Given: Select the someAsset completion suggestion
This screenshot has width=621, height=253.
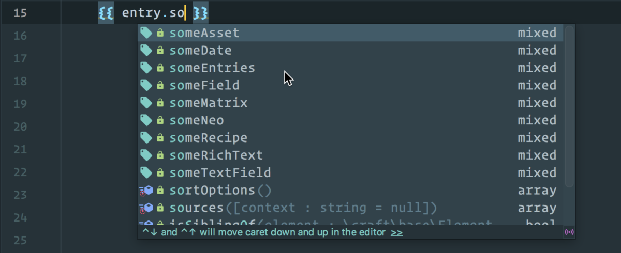Looking at the screenshot, I should [x=350, y=33].
